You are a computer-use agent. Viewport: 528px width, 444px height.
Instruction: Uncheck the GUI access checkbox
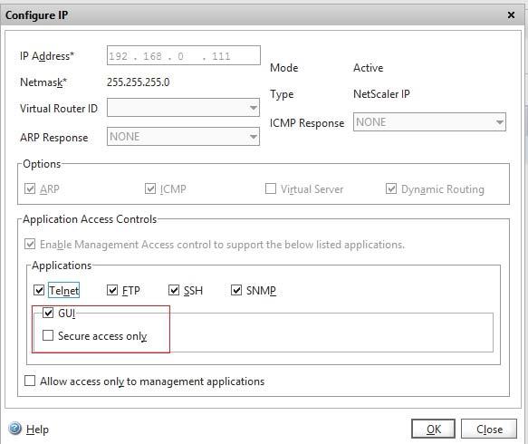(48, 313)
